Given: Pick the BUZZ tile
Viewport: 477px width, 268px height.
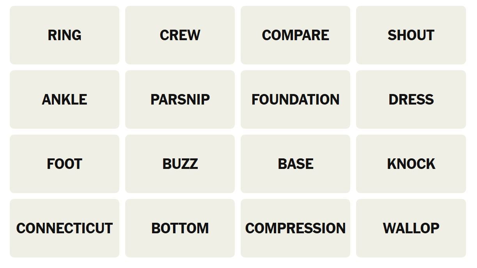Looking at the screenshot, I should 180,164.
